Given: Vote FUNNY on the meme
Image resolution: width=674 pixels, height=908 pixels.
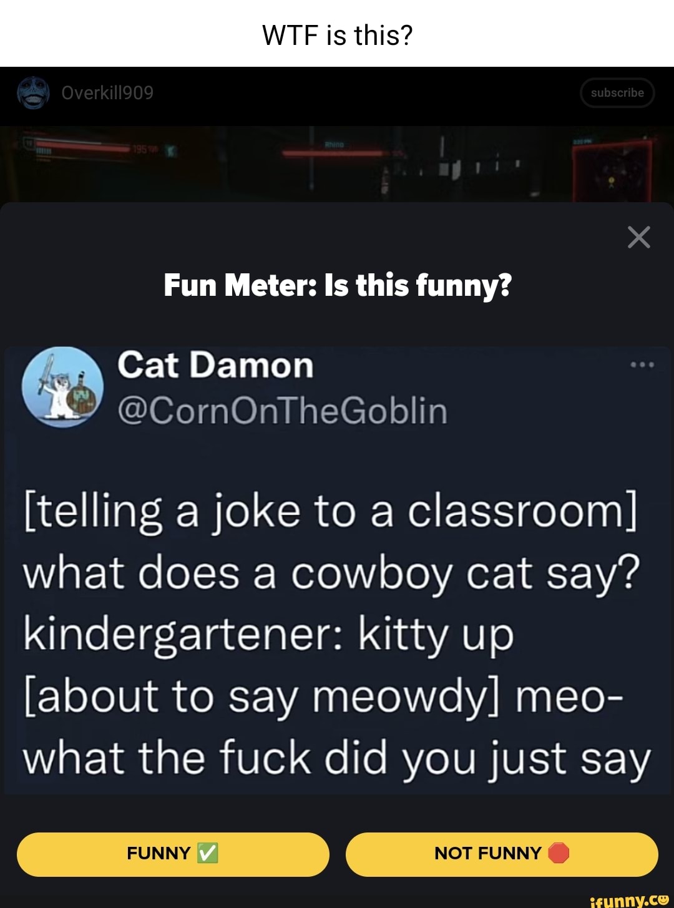Looking at the screenshot, I should [x=173, y=854].
